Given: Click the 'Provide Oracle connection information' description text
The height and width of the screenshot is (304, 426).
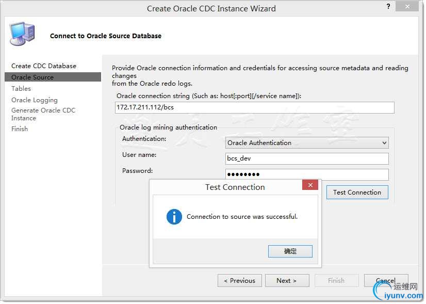Looking at the screenshot, I should click(260, 75).
